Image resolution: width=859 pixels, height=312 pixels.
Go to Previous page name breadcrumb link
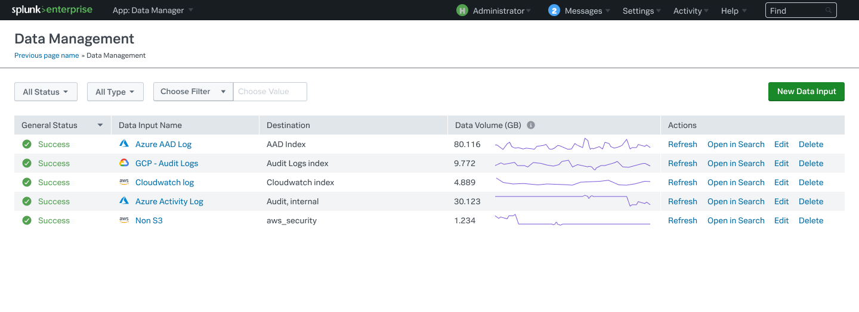point(47,55)
